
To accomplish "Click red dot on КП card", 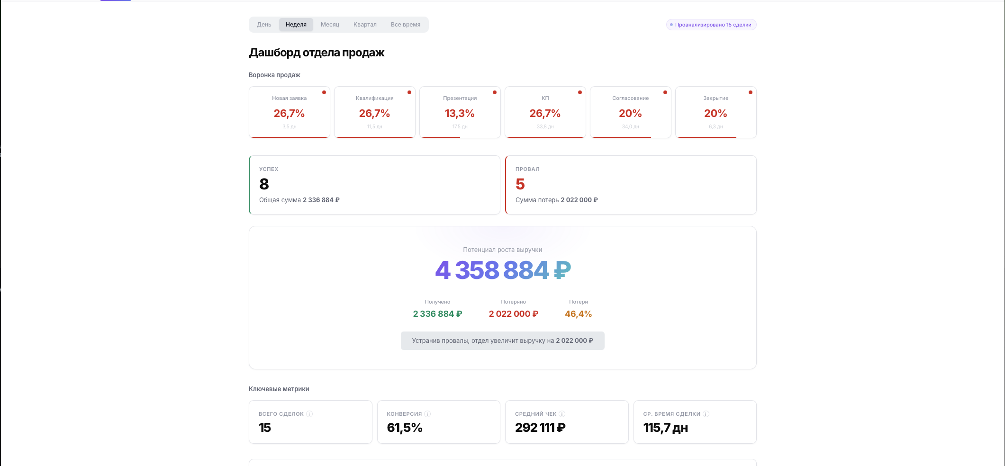I will (x=580, y=92).
